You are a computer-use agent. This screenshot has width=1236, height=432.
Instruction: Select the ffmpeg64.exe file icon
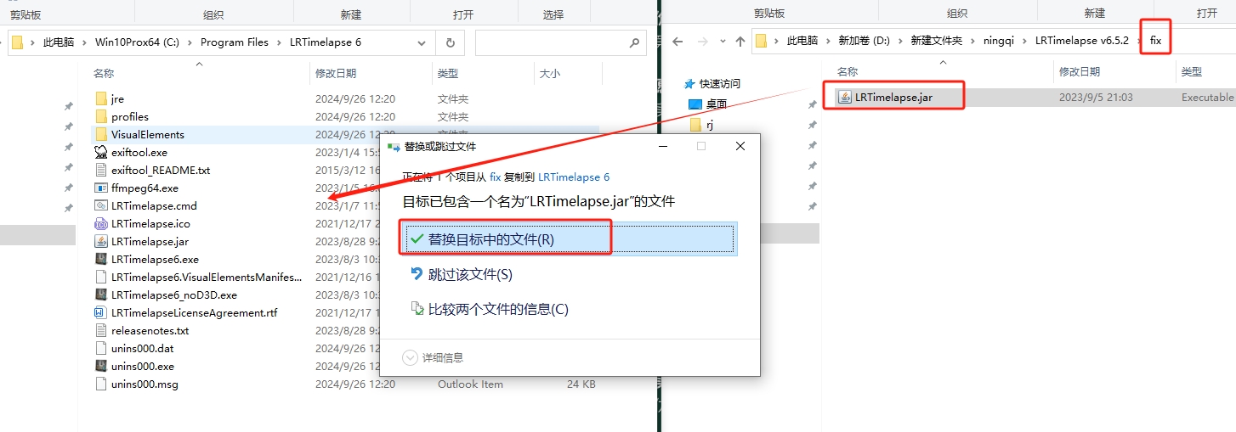tap(101, 188)
